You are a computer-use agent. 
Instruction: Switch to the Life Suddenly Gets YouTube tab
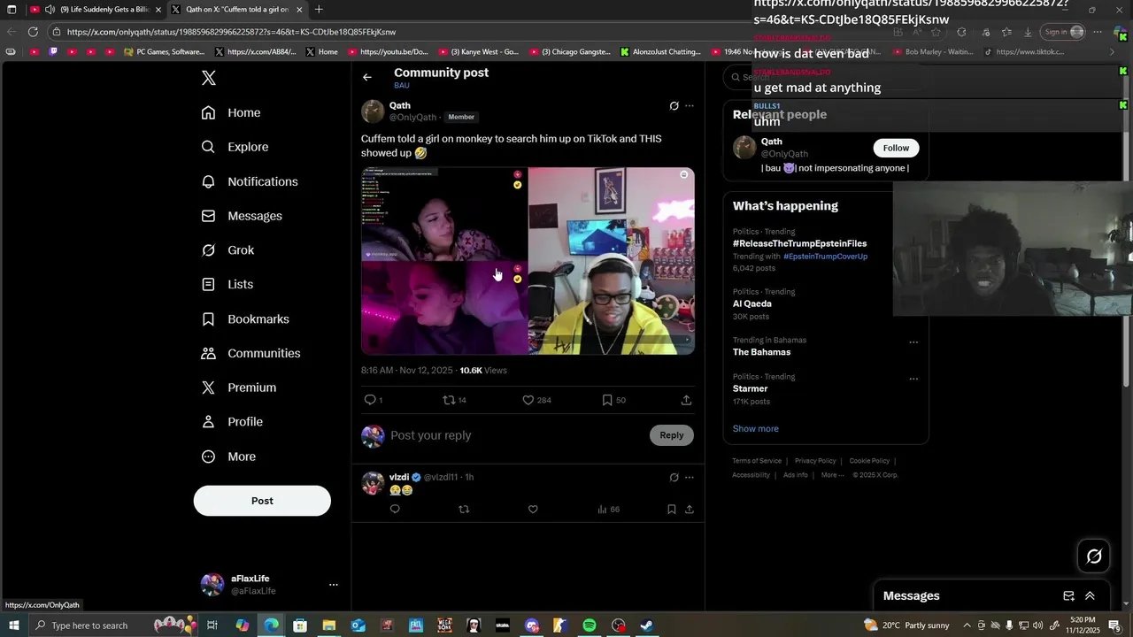[96, 10]
